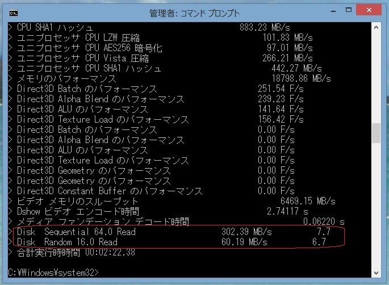This screenshot has height=285, width=389.
Task: Click the 18798.86 MB/s value
Action: point(301,78)
